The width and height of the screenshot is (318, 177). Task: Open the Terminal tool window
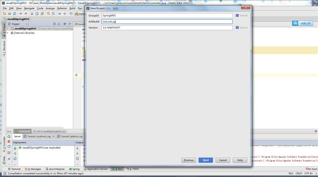coord(14,169)
